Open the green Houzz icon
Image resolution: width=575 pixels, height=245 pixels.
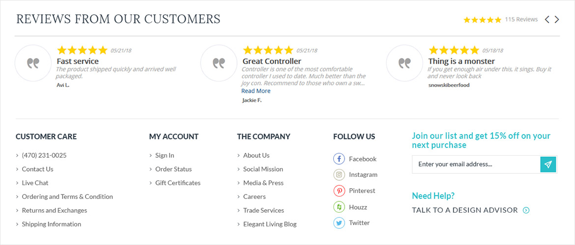[339, 207]
